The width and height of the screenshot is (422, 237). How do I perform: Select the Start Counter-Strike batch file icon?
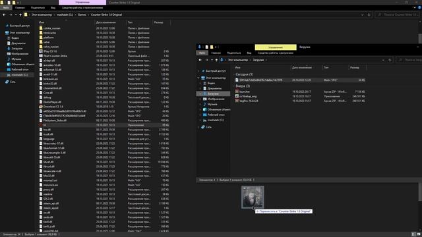(41, 56)
